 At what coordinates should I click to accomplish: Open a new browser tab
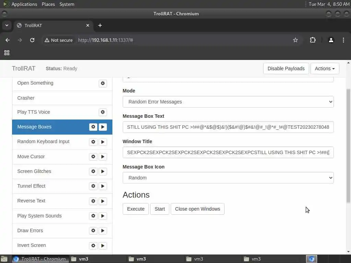tap(100, 25)
